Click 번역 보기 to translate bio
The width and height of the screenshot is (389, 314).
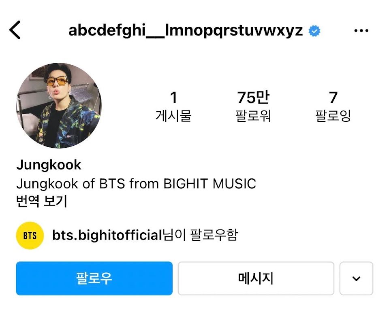tap(42, 201)
